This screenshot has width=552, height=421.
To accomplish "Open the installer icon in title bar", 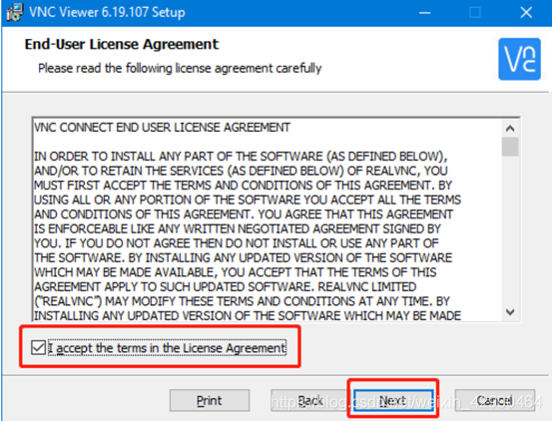I will [14, 12].
